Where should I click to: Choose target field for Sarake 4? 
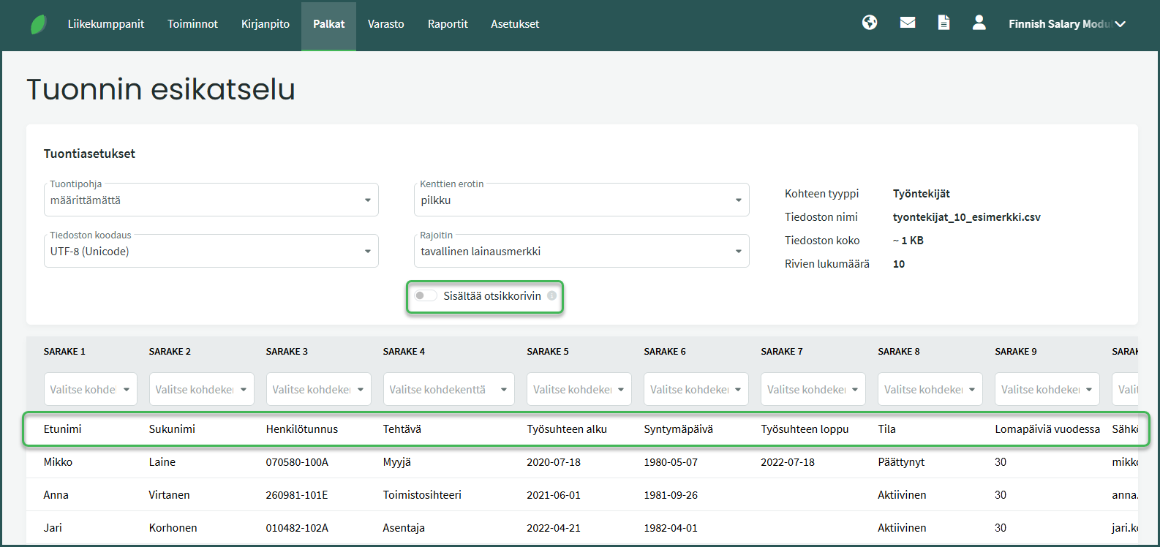pos(448,390)
